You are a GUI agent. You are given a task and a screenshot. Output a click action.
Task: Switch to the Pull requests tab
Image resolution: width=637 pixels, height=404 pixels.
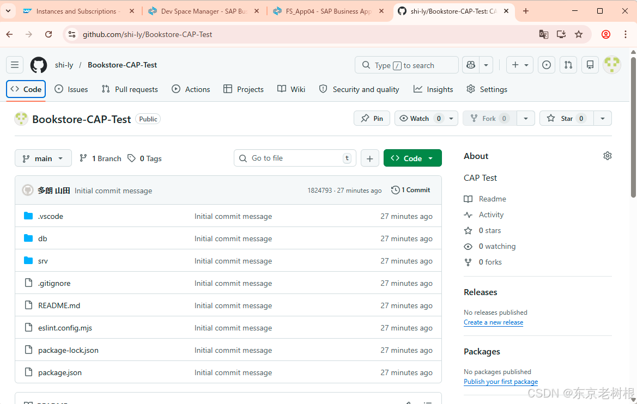point(130,89)
